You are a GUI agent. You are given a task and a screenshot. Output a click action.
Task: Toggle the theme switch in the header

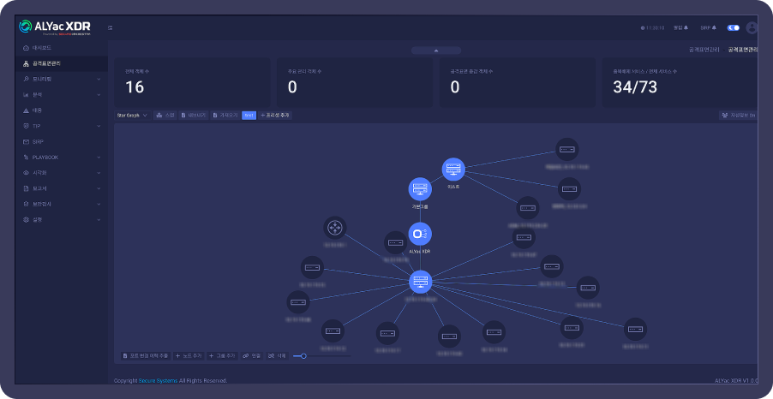733,27
